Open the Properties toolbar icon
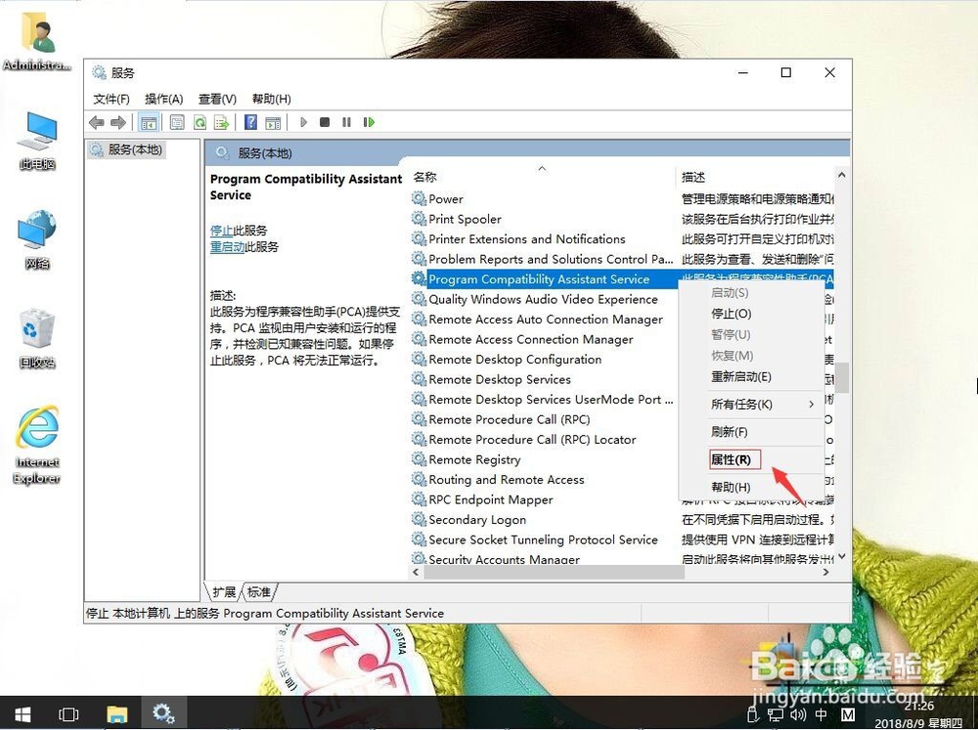Image resolution: width=978 pixels, height=730 pixels. click(177, 122)
